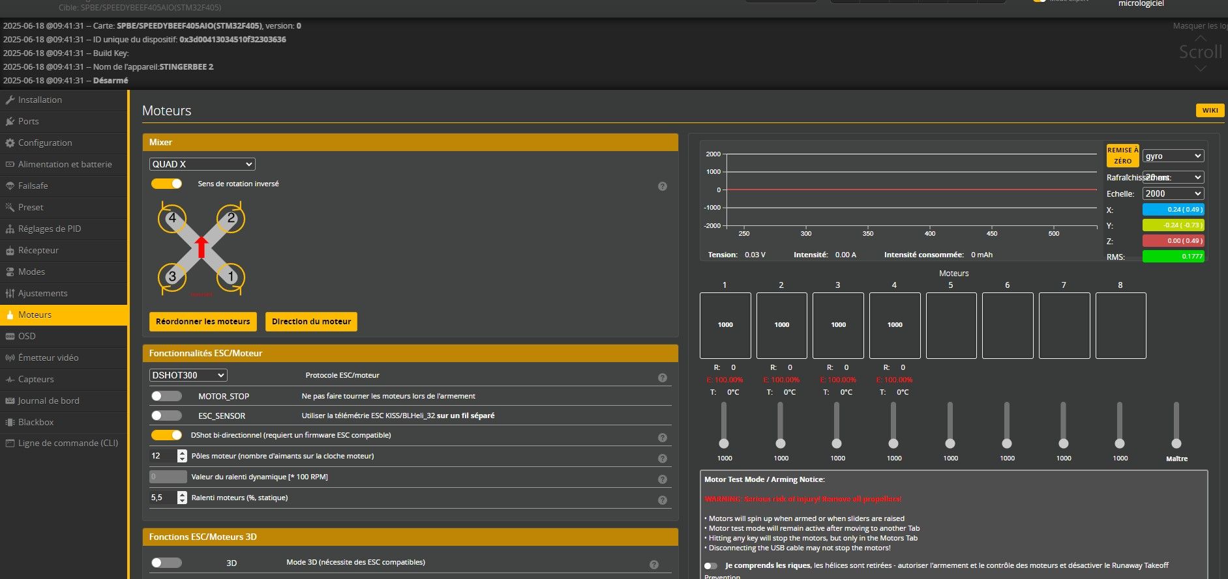
Task: Open the Echelle 2000 scale dropdown
Action: click(1173, 193)
